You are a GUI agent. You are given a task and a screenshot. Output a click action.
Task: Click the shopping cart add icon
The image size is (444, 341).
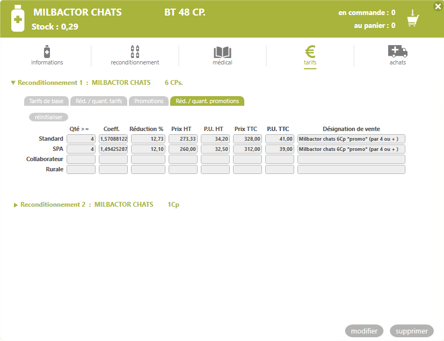(x=413, y=18)
